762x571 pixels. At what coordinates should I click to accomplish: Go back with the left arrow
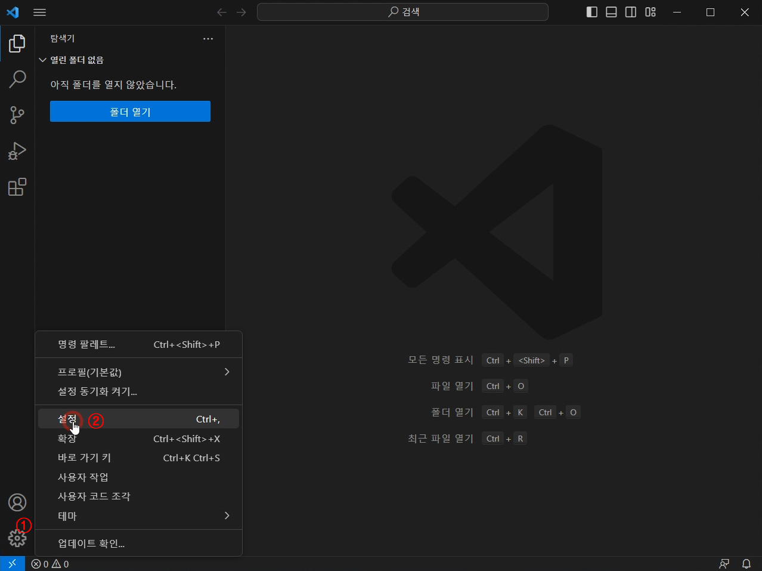click(222, 12)
